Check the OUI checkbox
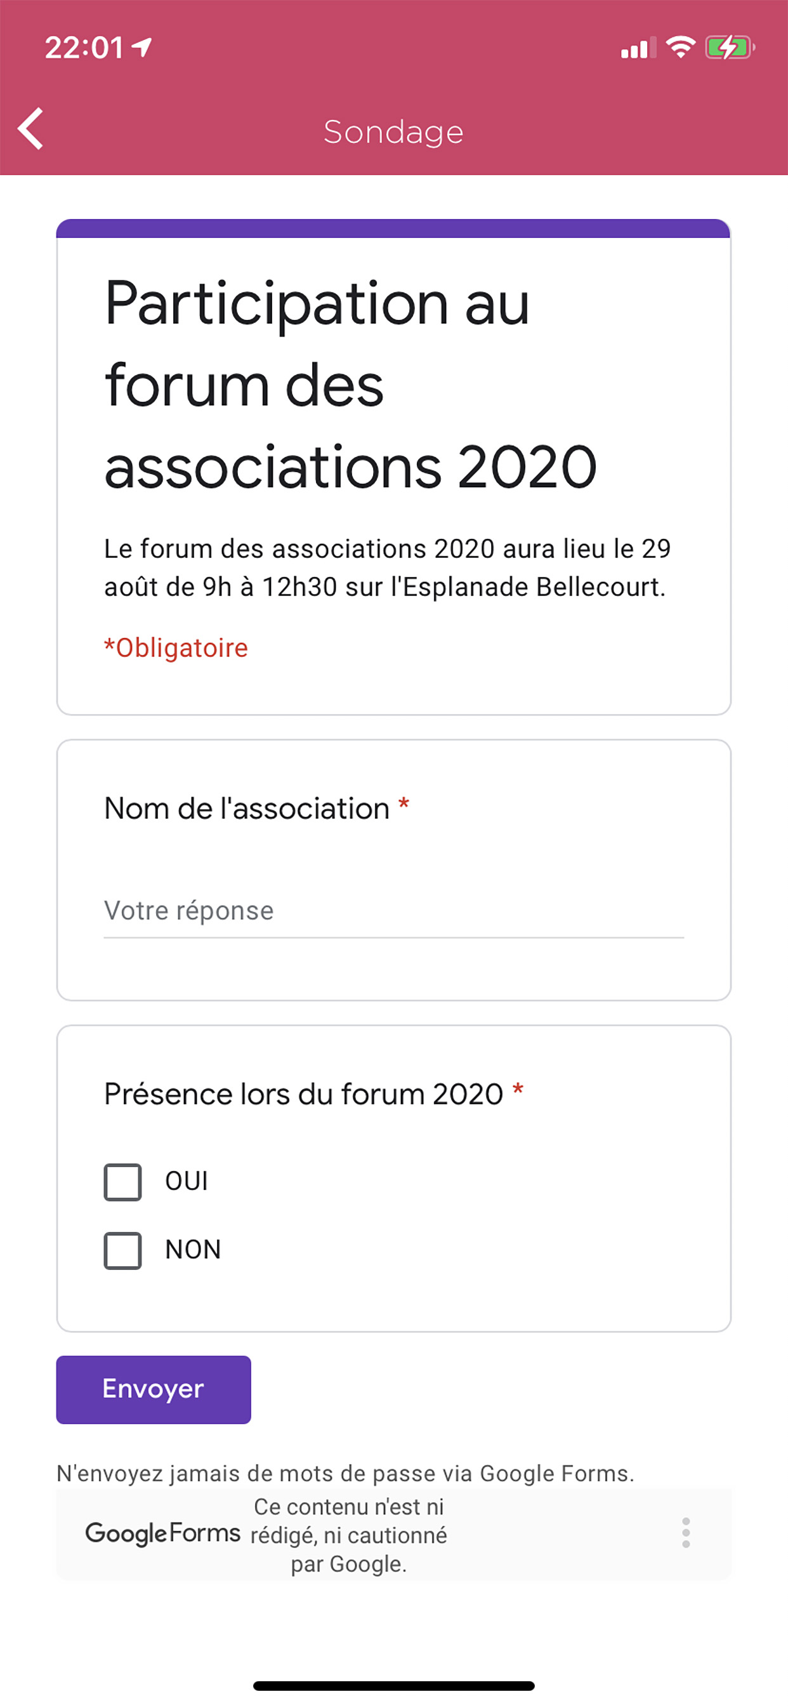Image resolution: width=788 pixels, height=1706 pixels. pyautogui.click(x=122, y=1182)
